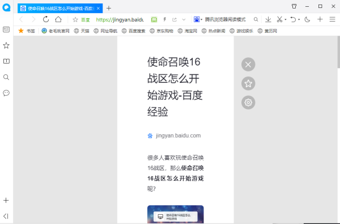Screen dimensions: 340x224
Task: Click the vertical page scrollbar thumb
Action: (x=338, y=52)
